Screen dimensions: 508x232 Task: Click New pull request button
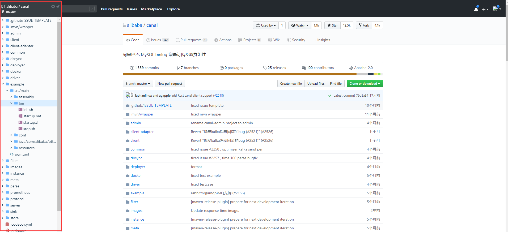coord(170,83)
